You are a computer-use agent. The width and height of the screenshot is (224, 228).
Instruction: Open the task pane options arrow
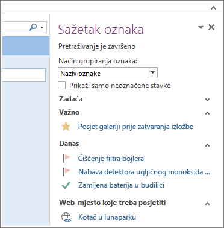201,27
